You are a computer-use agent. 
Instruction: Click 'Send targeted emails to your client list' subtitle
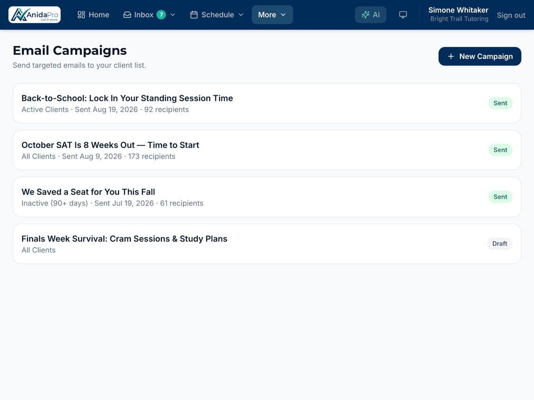coord(80,66)
